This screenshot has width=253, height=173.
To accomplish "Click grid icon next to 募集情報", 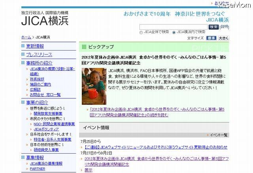I will point(23,157).
